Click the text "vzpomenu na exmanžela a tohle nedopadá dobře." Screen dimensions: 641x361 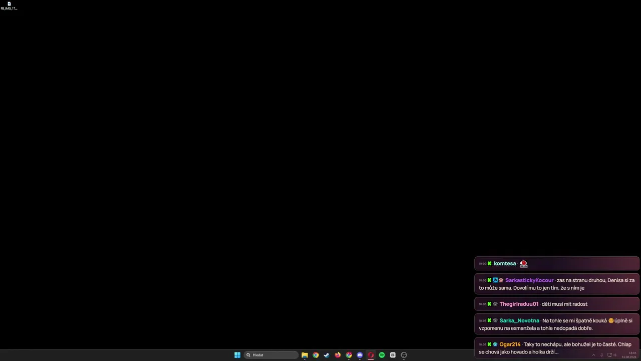click(x=536, y=328)
